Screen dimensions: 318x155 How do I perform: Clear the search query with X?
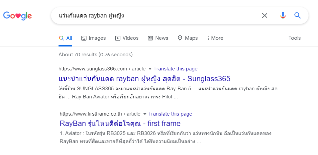[x=265, y=15]
